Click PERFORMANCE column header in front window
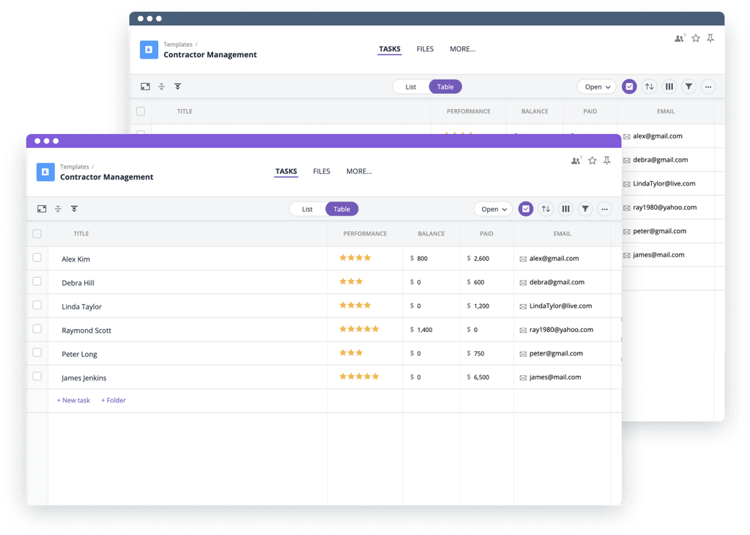The width and height of the screenshot is (750, 535). point(365,234)
